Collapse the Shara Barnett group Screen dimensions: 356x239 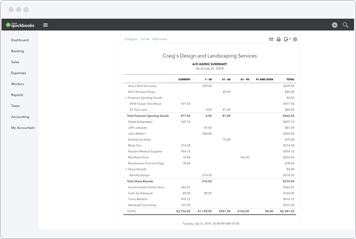(x=126, y=169)
